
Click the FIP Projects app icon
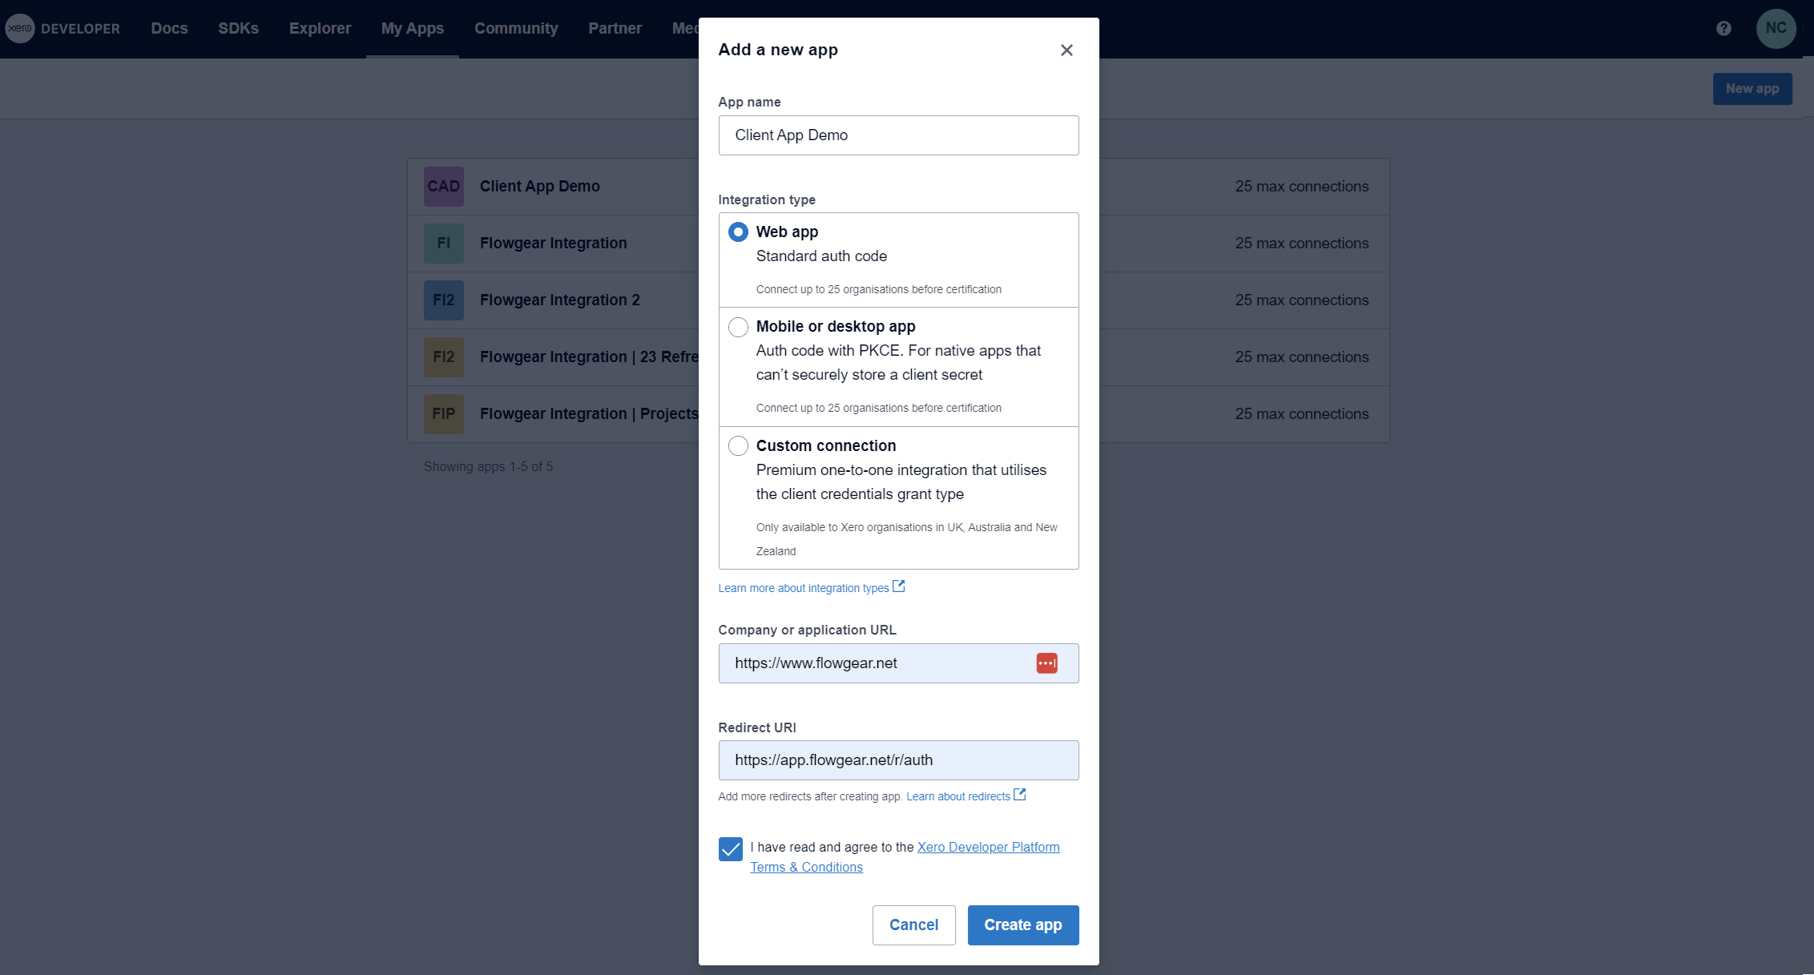tap(444, 414)
